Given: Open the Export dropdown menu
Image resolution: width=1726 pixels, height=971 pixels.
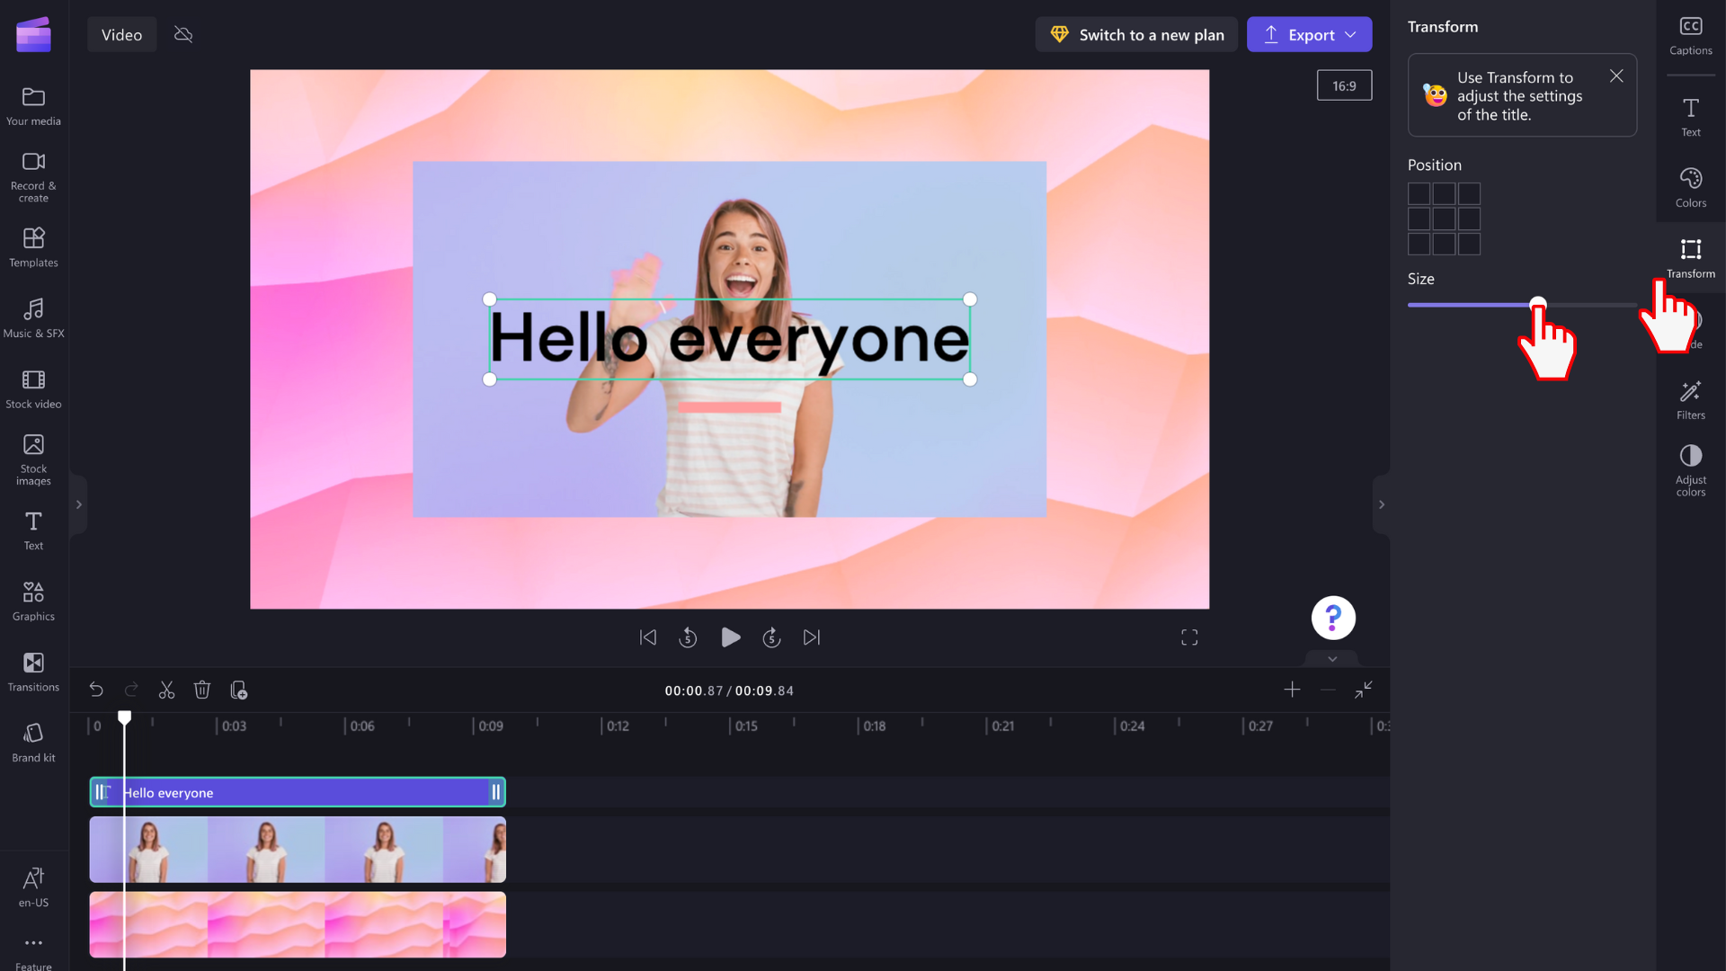Looking at the screenshot, I should [1351, 34].
